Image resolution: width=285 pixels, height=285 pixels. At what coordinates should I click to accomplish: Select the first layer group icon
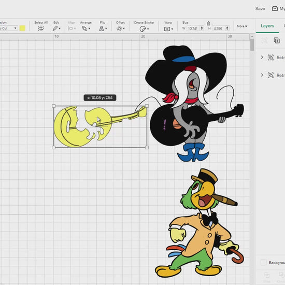[x=270, y=58]
